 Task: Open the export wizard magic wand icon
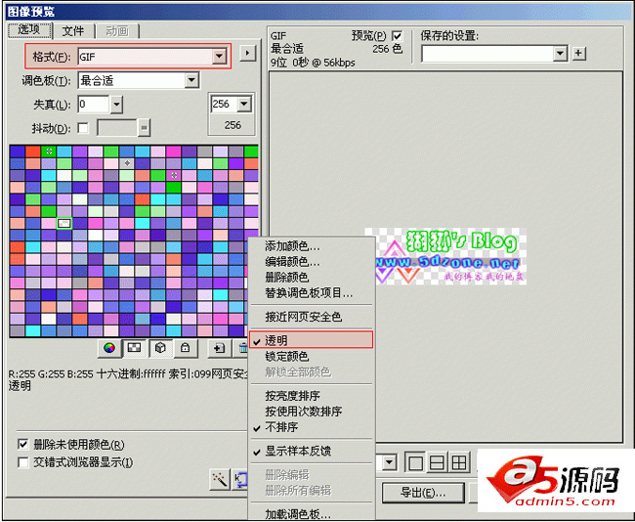220,479
